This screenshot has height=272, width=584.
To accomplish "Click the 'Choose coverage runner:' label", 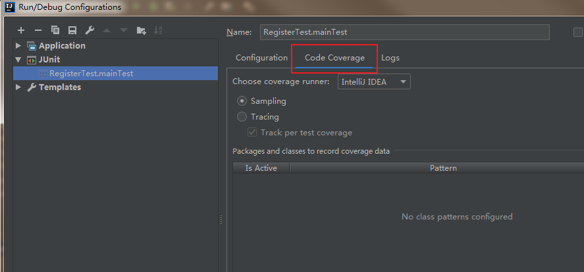I will tap(281, 81).
